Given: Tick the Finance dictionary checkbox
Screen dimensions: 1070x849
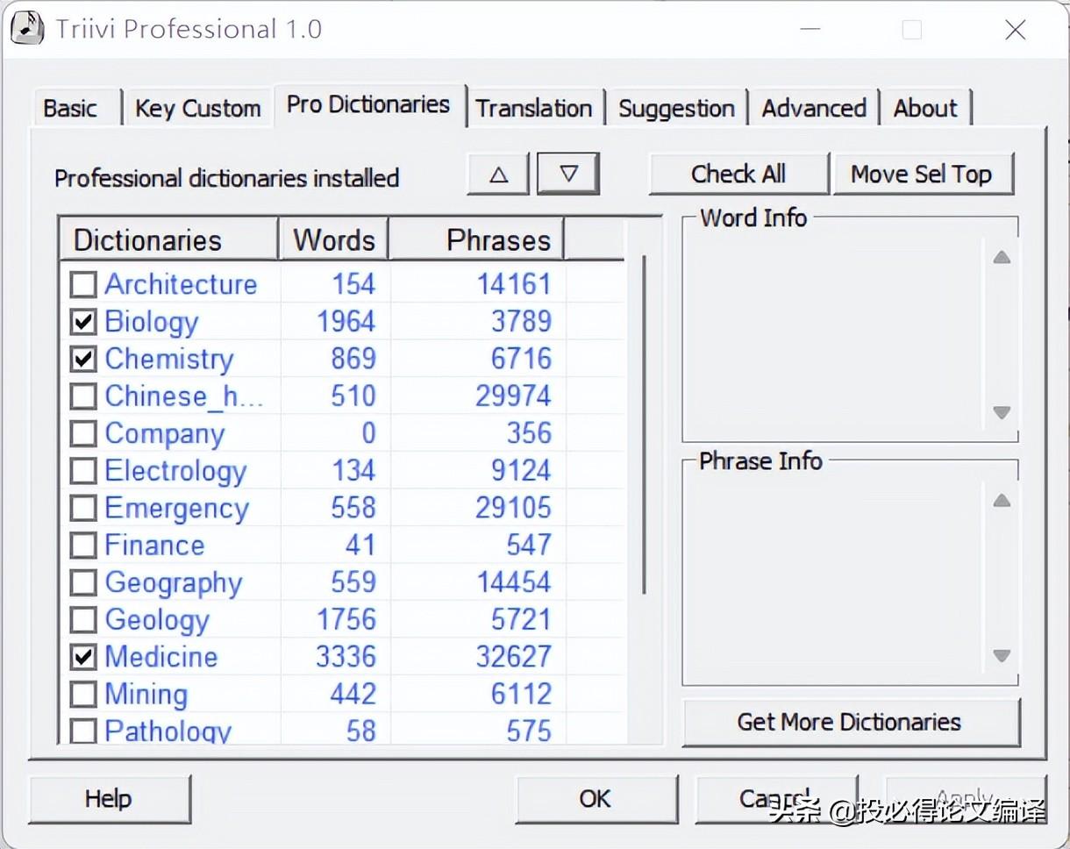Looking at the screenshot, I should (x=83, y=546).
